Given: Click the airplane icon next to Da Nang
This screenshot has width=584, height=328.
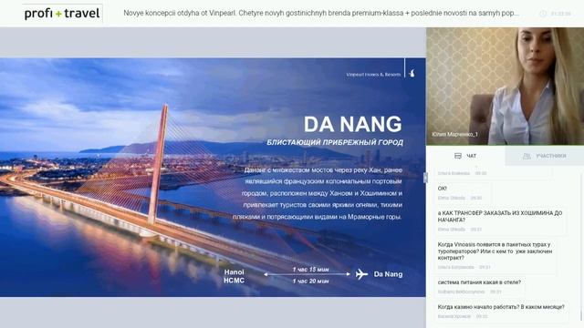Looking at the screenshot, I should [361, 274].
